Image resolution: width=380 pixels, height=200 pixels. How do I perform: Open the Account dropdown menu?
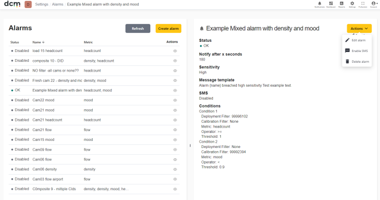[x=374, y=4]
